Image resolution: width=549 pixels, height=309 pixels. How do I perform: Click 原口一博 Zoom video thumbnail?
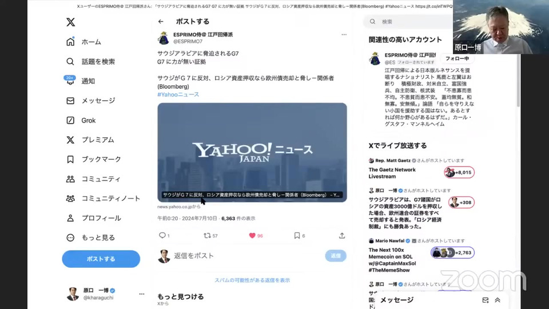pos(501,27)
